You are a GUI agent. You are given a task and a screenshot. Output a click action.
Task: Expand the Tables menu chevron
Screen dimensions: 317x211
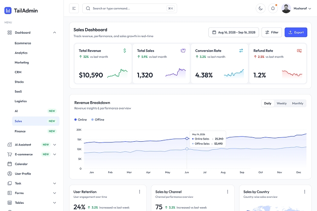tap(55, 203)
